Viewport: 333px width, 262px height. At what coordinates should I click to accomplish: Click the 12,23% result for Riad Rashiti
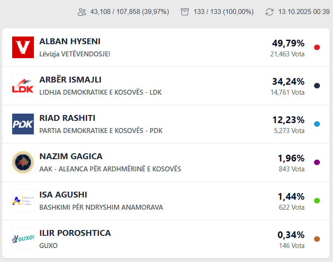288,120
